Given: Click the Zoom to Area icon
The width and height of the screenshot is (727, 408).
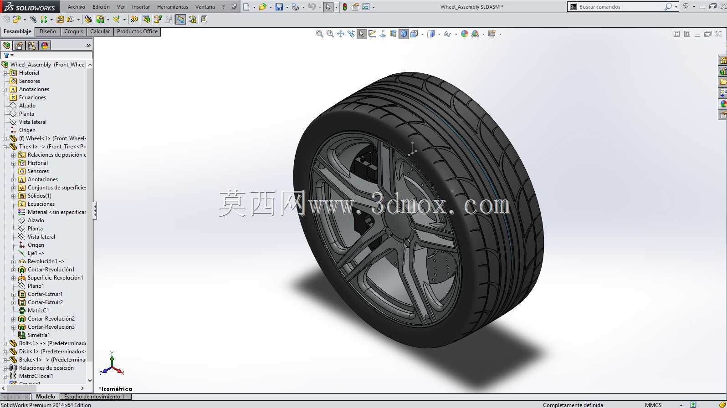Looking at the screenshot, I should pos(330,34).
